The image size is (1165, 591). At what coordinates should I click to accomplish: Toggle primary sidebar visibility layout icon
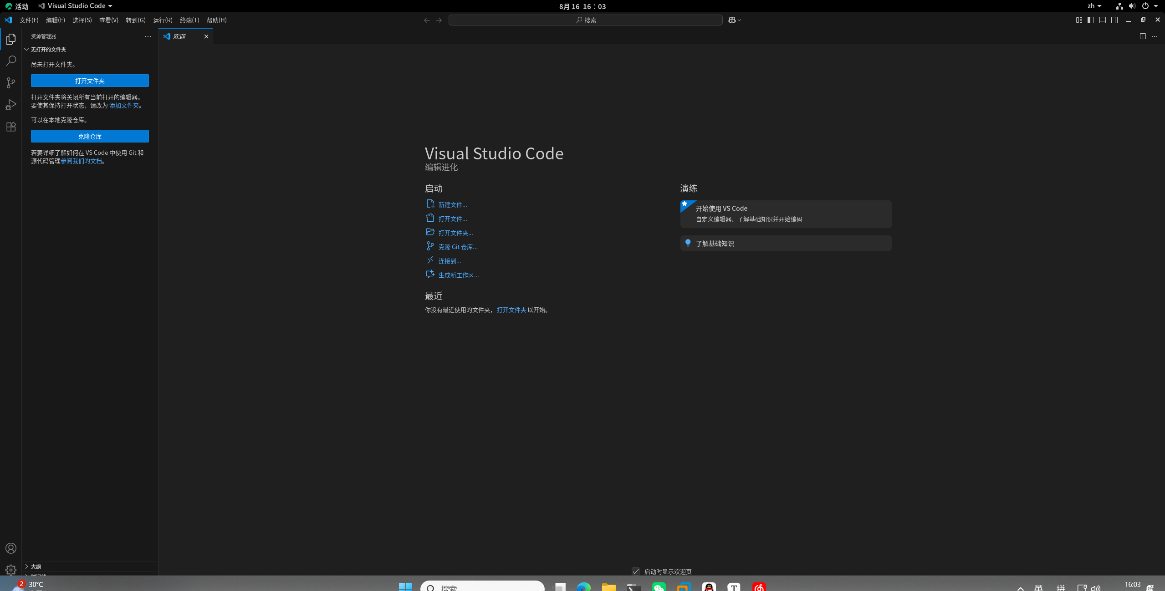coord(1090,20)
